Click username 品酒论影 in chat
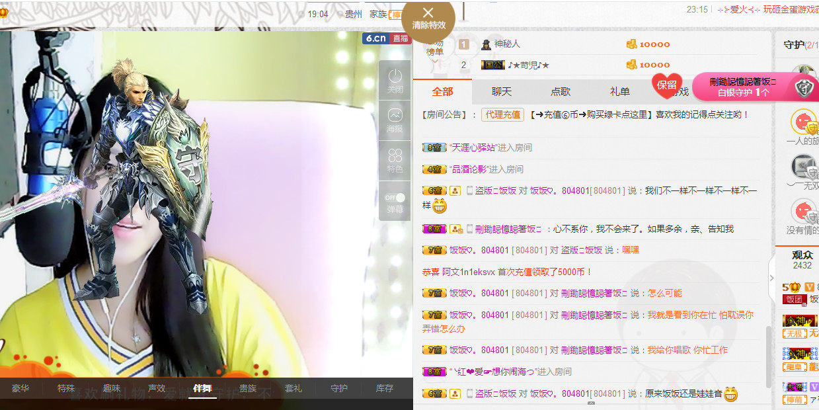This screenshot has height=410, width=819. (x=468, y=169)
